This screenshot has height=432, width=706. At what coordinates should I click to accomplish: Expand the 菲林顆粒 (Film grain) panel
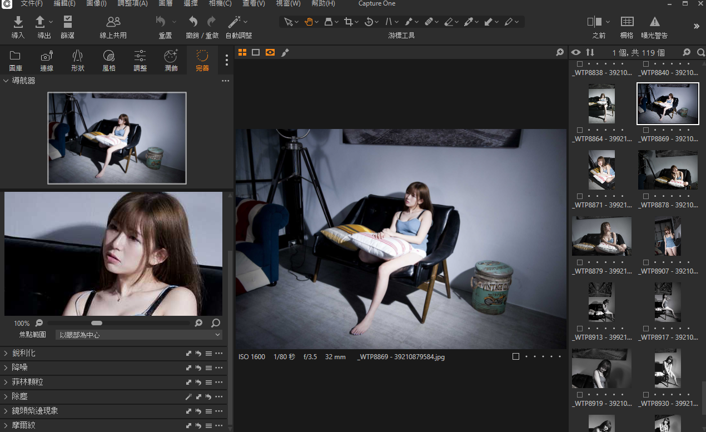tap(6, 382)
